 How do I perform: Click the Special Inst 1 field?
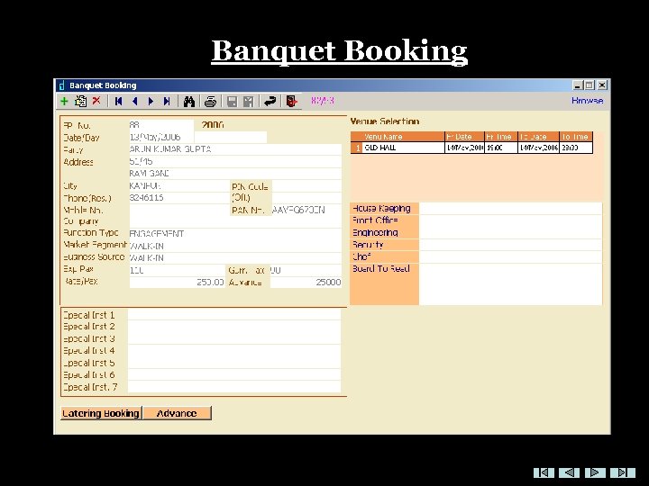coord(234,315)
